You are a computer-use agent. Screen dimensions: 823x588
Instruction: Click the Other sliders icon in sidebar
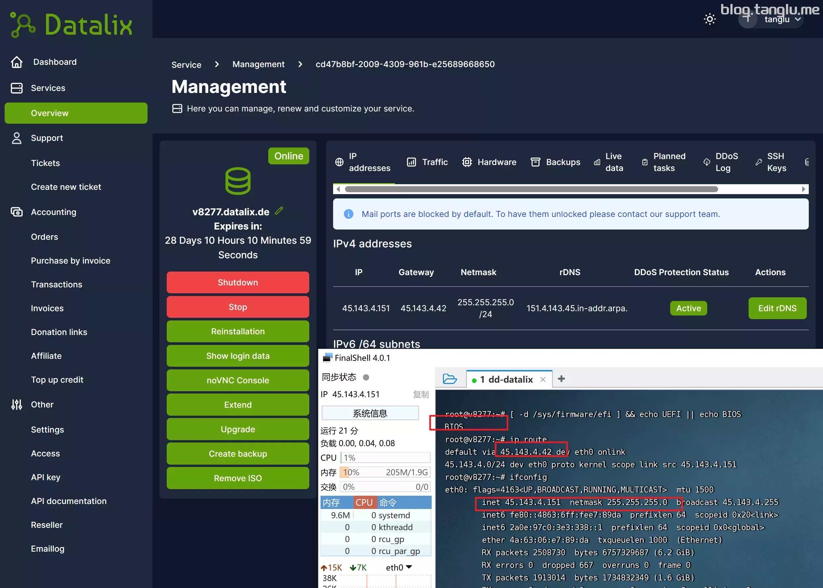tap(17, 404)
